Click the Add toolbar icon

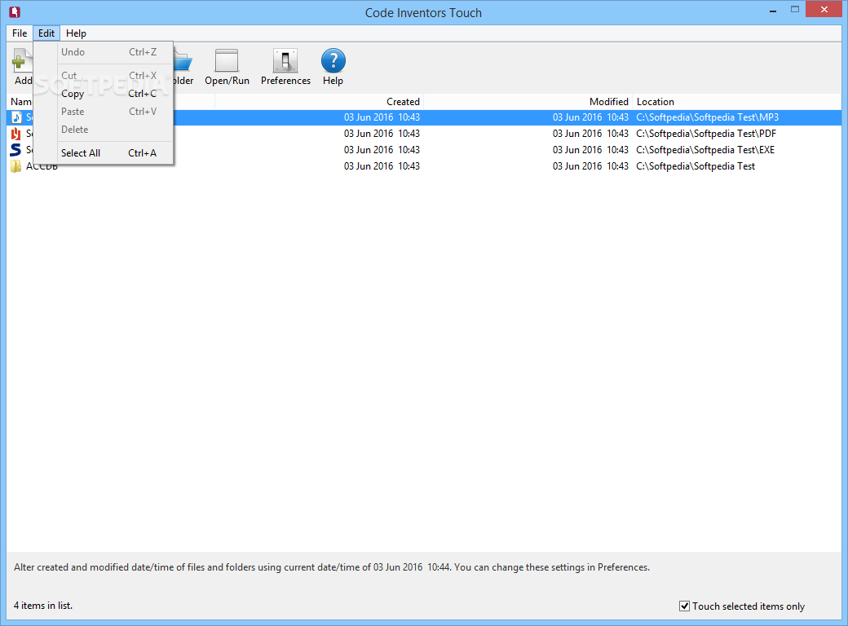click(x=22, y=60)
